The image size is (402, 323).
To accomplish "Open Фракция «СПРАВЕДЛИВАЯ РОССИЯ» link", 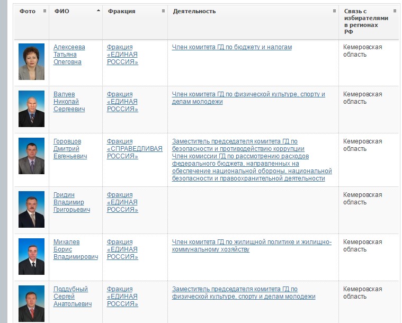I will (135, 149).
